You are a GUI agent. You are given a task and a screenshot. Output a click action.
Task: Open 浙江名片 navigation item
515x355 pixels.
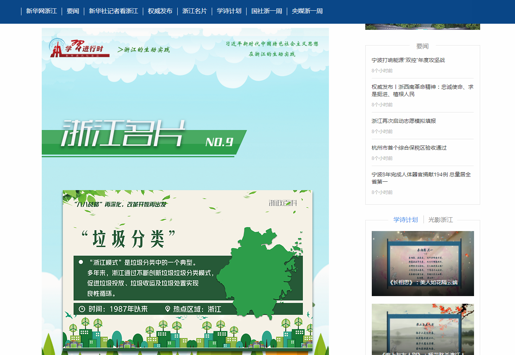[x=195, y=11]
